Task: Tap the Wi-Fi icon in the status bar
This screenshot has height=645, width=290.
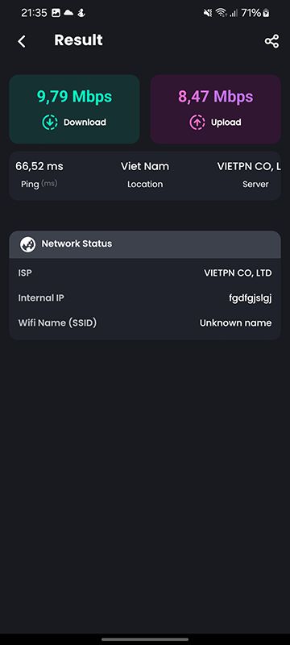Action: pyautogui.click(x=221, y=13)
